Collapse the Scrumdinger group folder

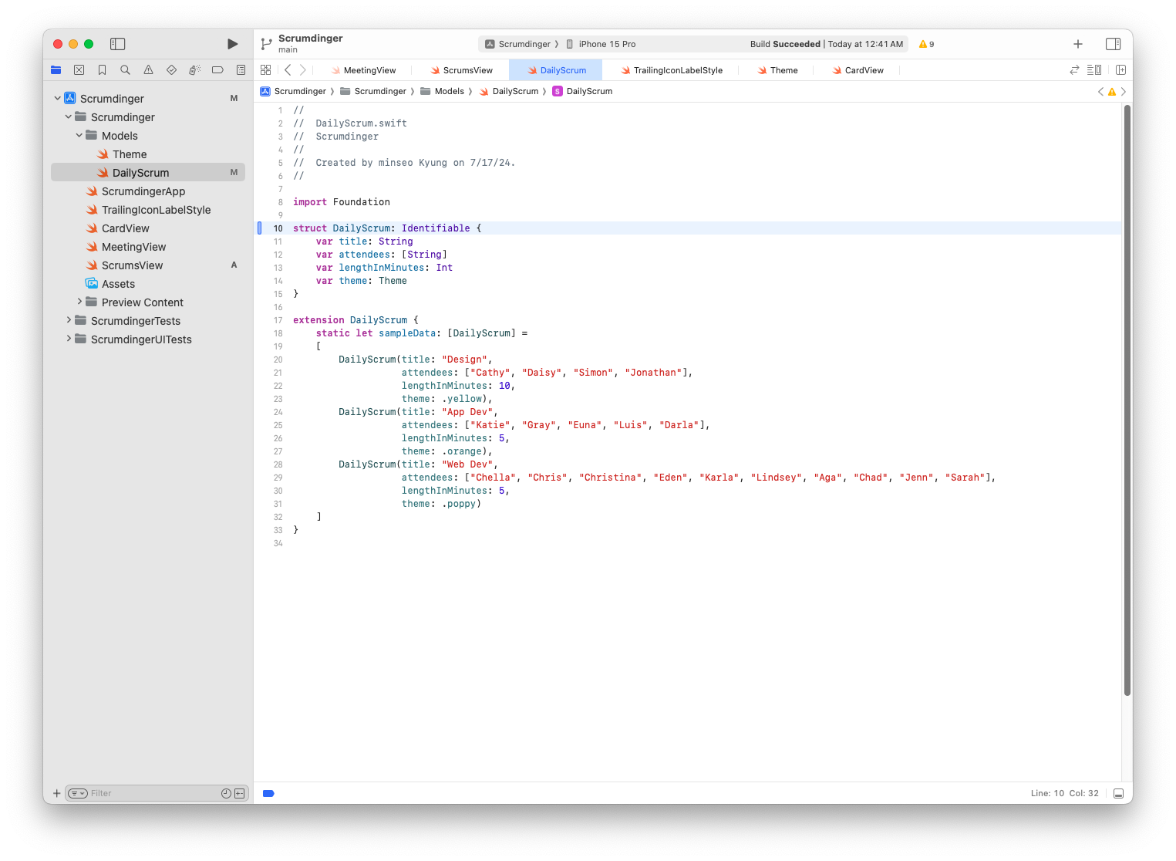point(68,116)
